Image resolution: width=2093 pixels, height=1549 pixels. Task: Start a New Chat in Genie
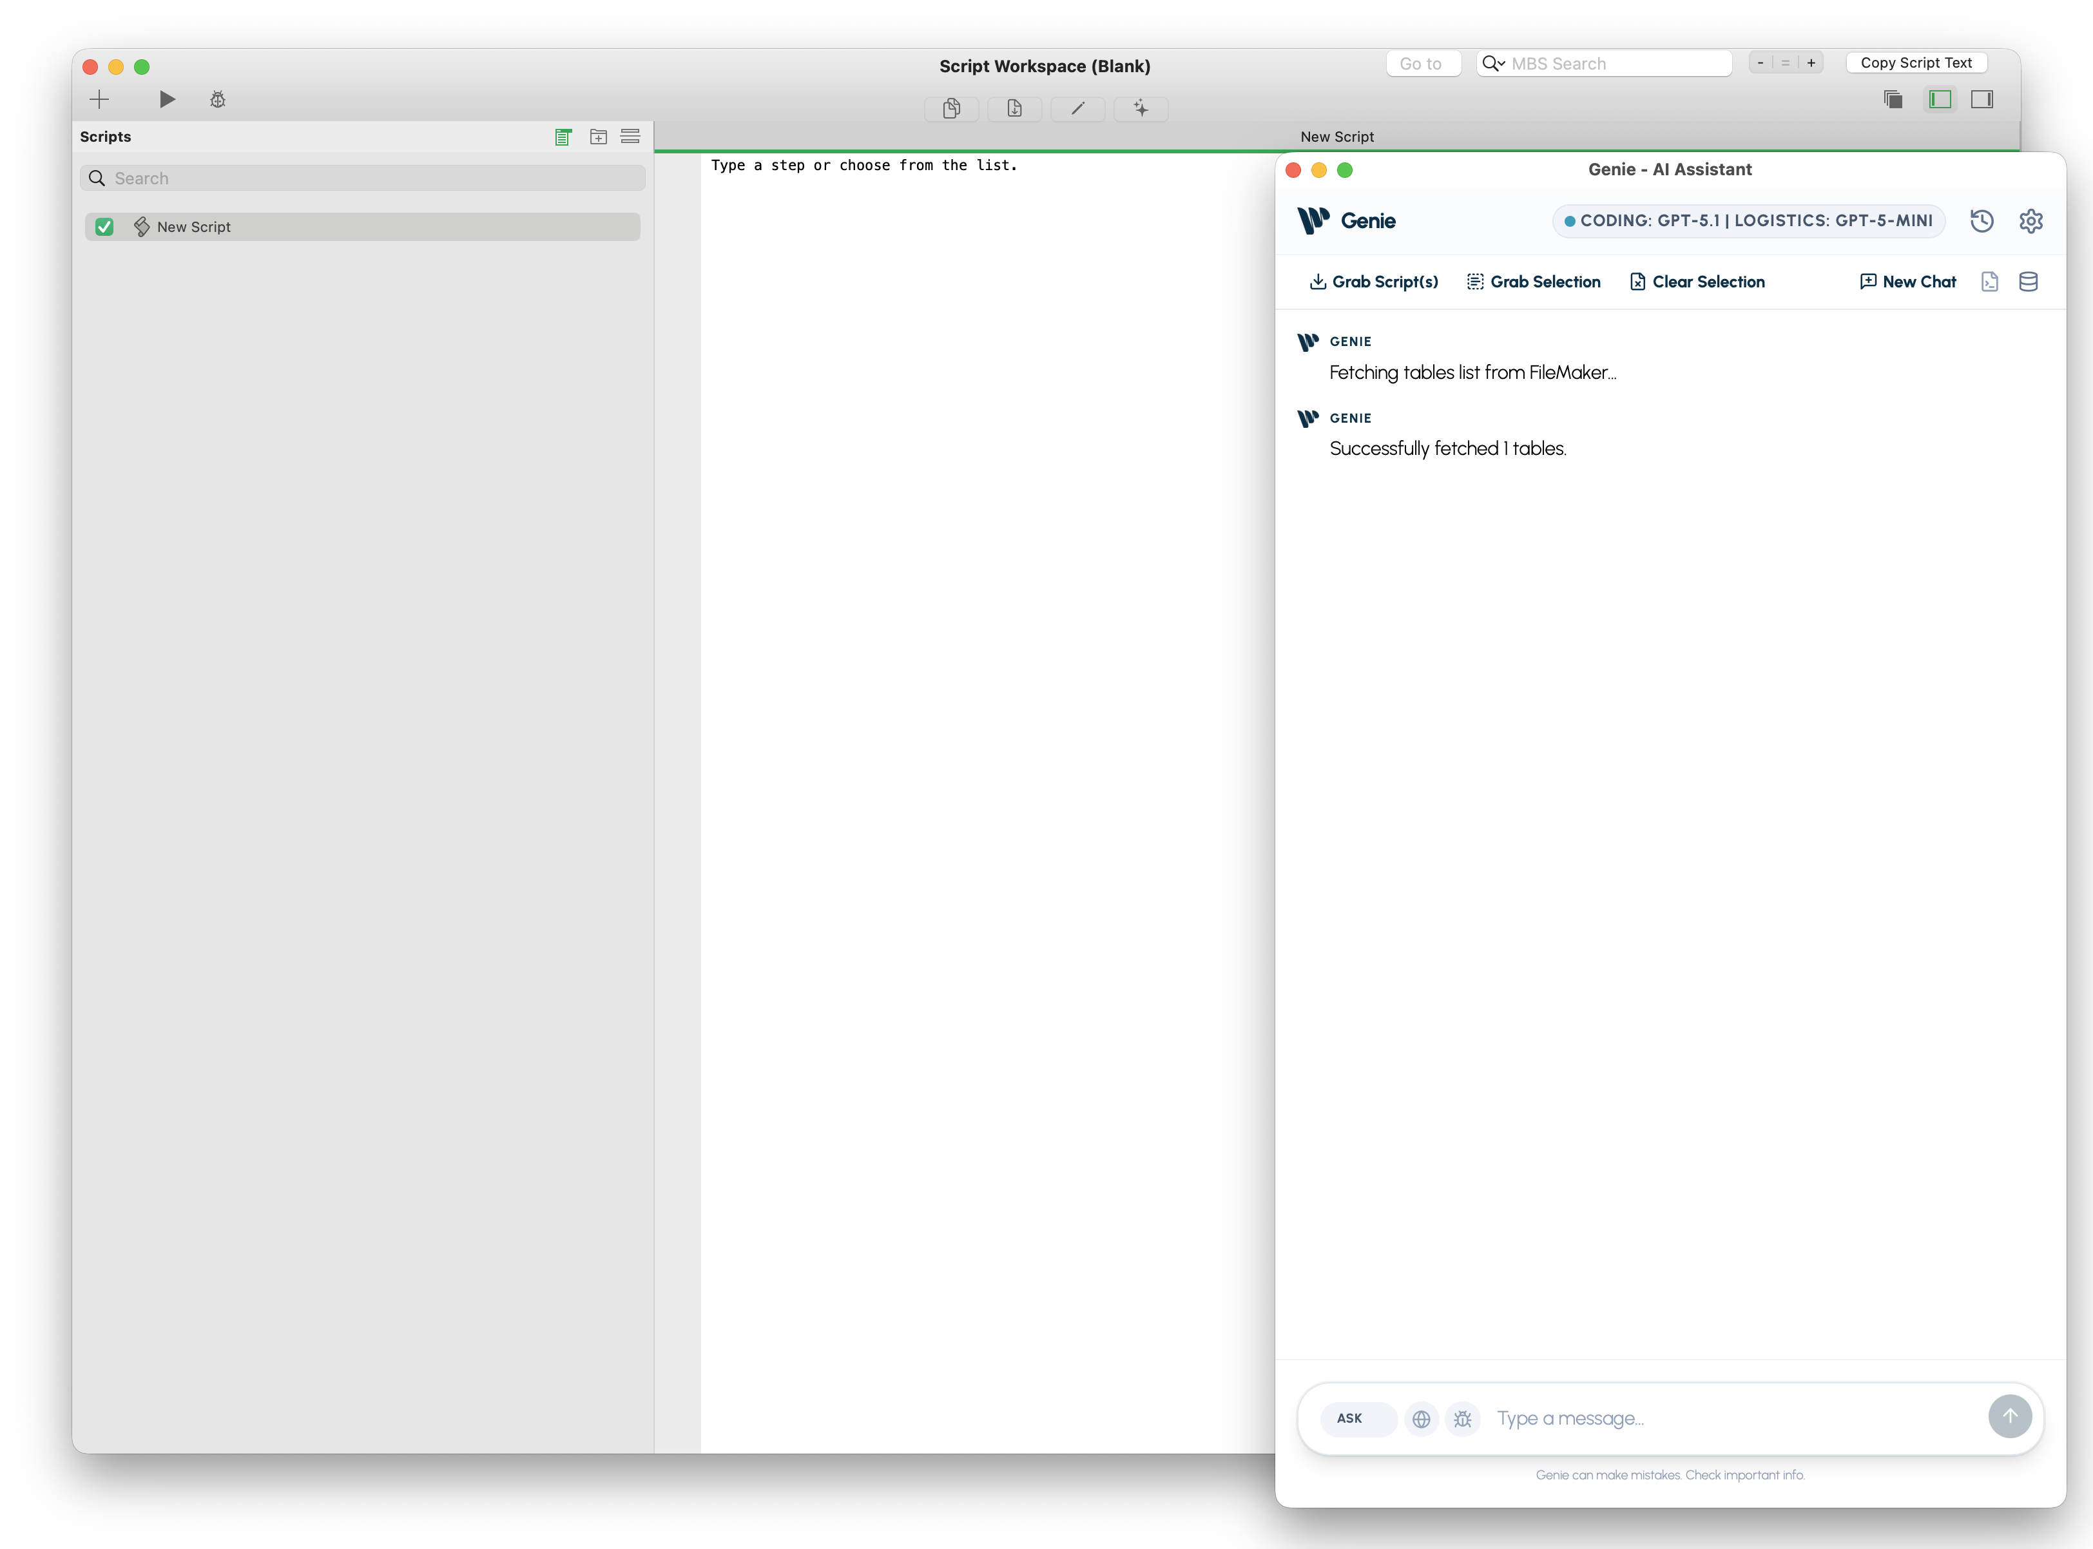point(1907,282)
